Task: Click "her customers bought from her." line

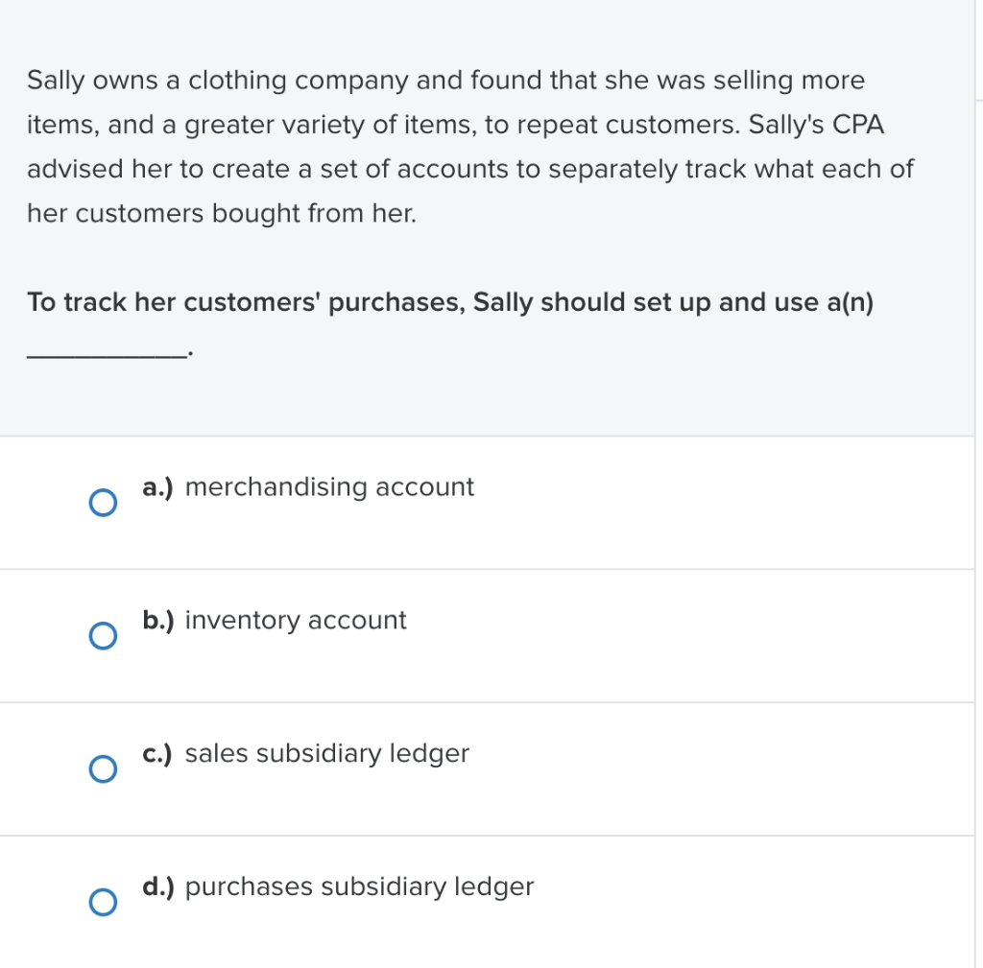Action: (x=222, y=213)
